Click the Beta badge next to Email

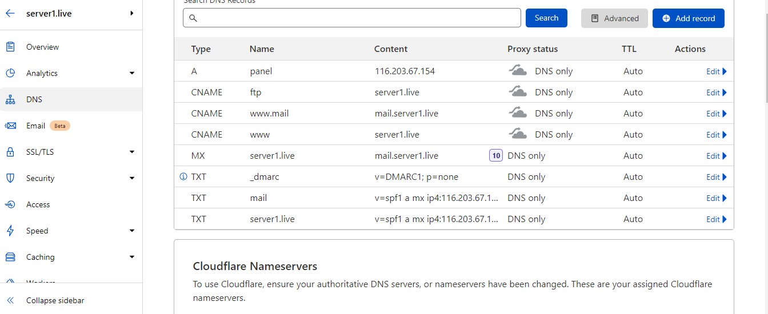point(60,126)
